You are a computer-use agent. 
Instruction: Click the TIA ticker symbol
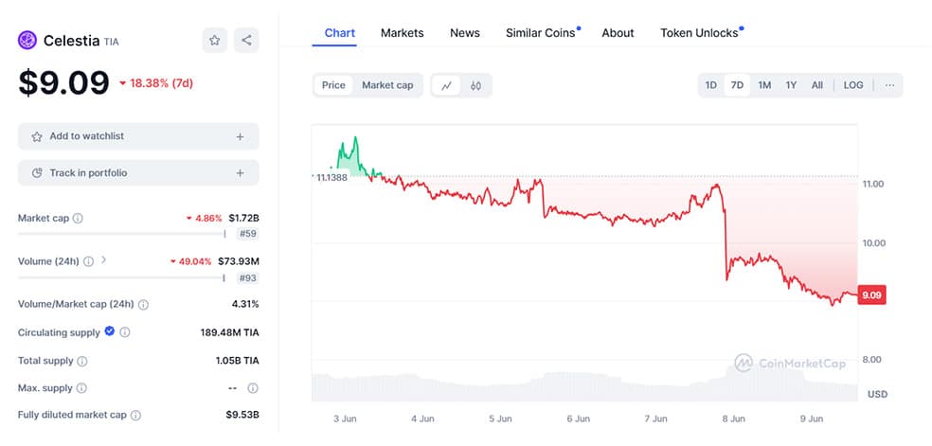(111, 43)
